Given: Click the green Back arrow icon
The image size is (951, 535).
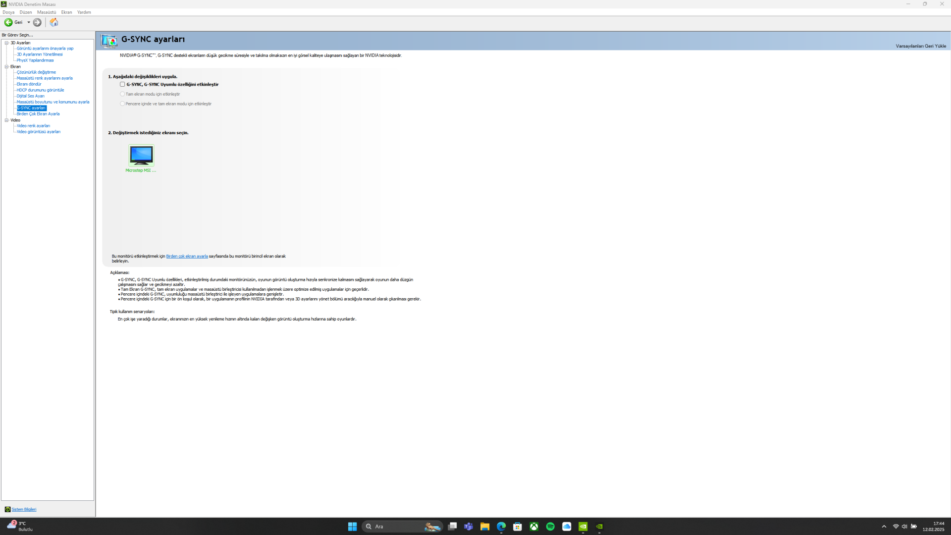Looking at the screenshot, I should click(8, 22).
